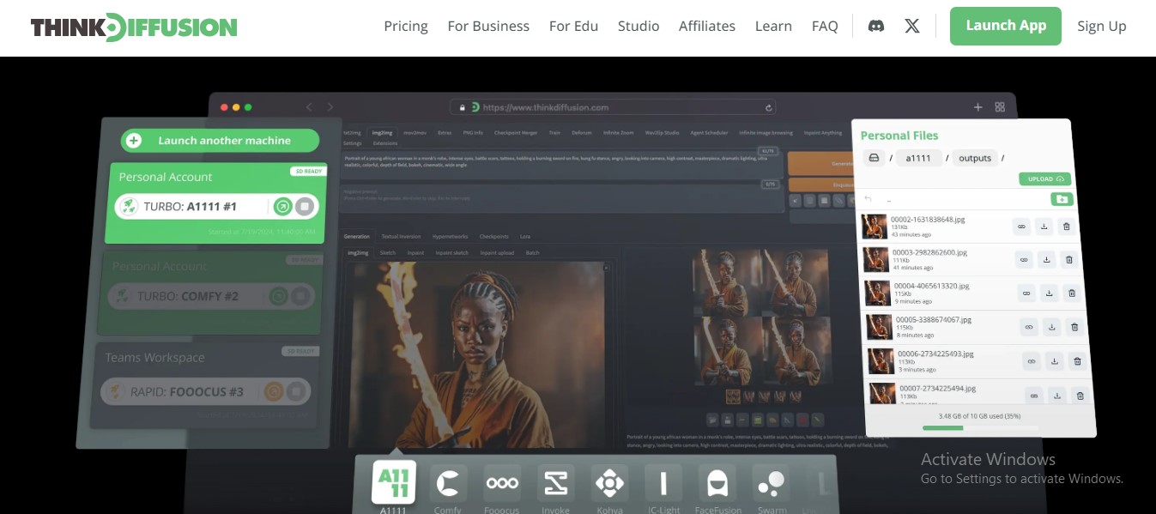Image resolution: width=1156 pixels, height=514 pixels.
Task: Copy link for 00002-1631838648.jpg
Action: pos(1021,227)
